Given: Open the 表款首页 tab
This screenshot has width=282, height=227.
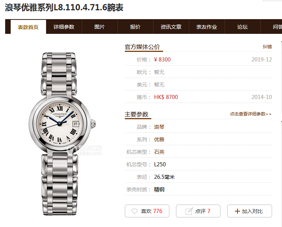Looking at the screenshot, I should click(28, 27).
